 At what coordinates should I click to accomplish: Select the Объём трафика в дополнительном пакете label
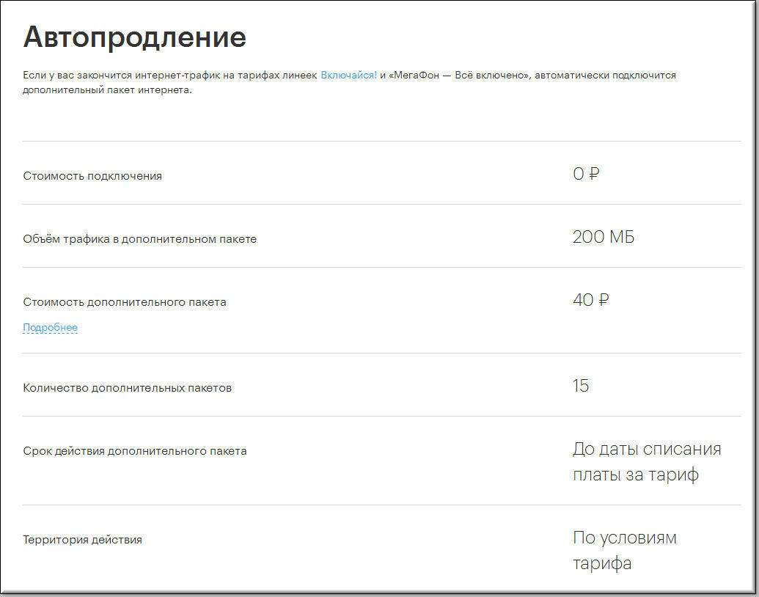[139, 239]
